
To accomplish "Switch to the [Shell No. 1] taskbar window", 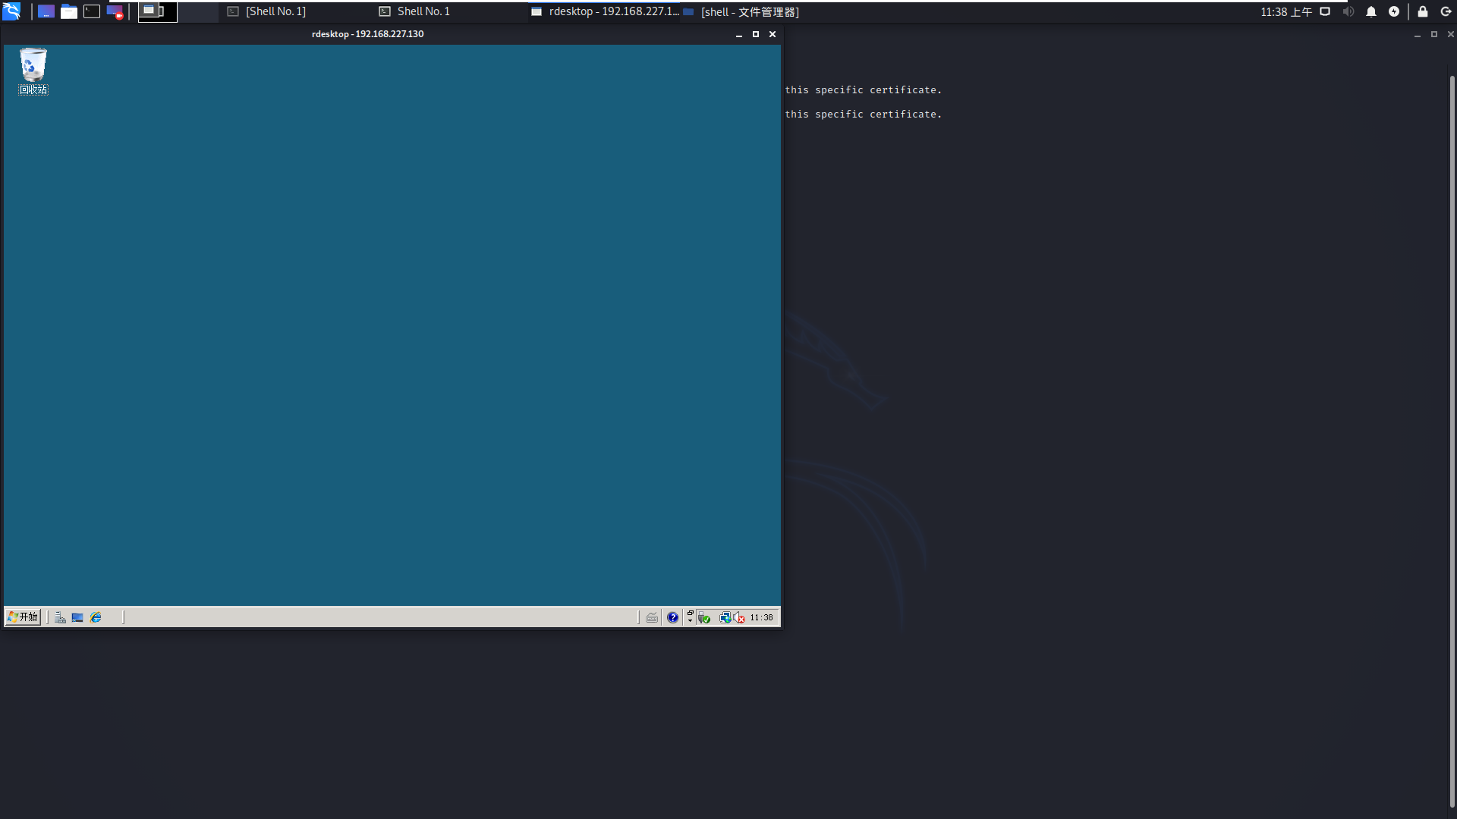I will point(267,11).
